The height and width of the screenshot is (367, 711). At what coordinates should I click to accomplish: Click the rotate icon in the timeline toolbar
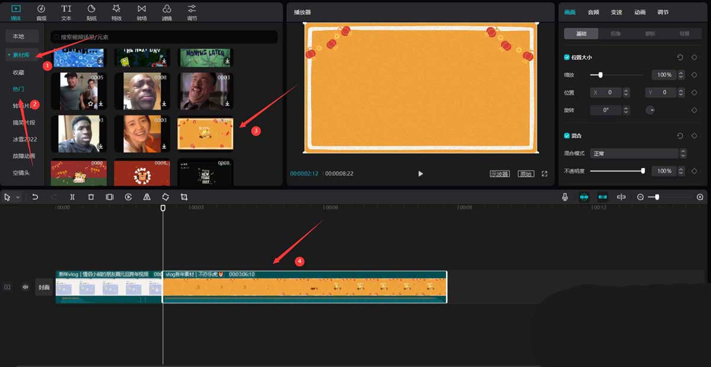pos(165,197)
